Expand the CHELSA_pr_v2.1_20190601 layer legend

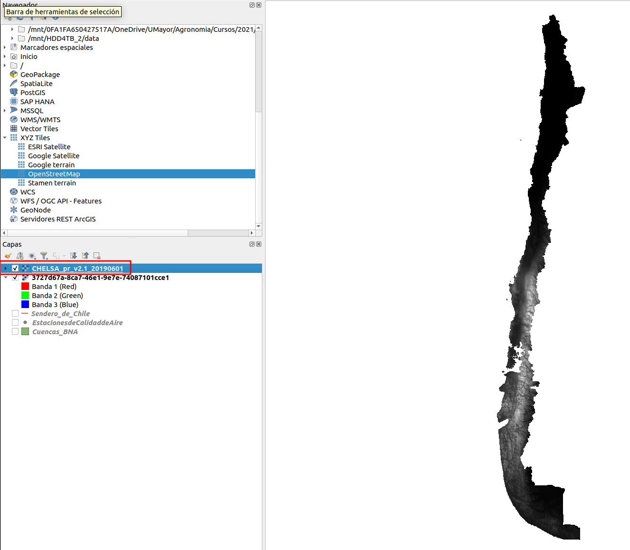[5, 269]
